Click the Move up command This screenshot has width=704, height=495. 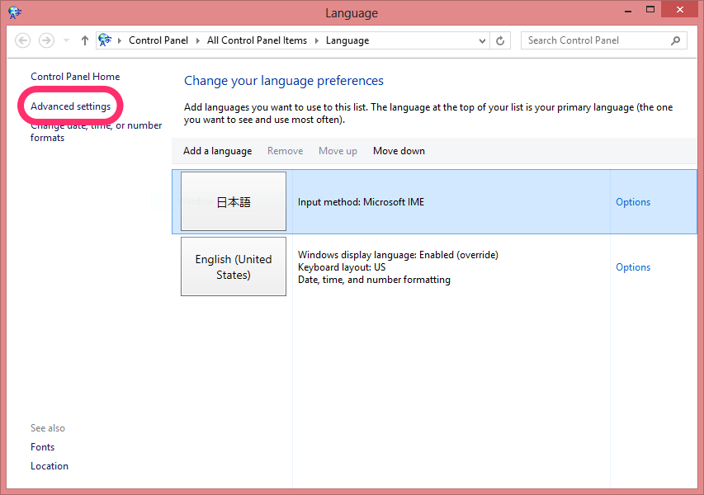(x=338, y=151)
